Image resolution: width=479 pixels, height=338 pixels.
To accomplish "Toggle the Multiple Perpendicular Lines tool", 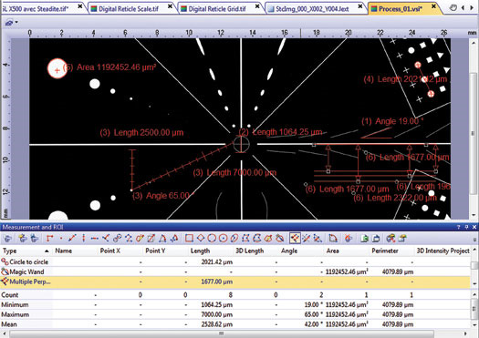I will tap(295, 239).
